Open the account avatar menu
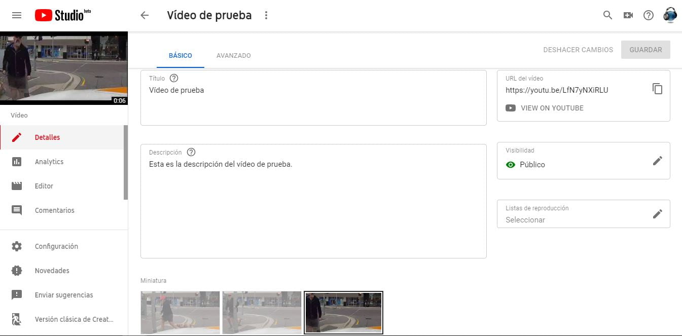The height and width of the screenshot is (336, 682). pyautogui.click(x=670, y=15)
